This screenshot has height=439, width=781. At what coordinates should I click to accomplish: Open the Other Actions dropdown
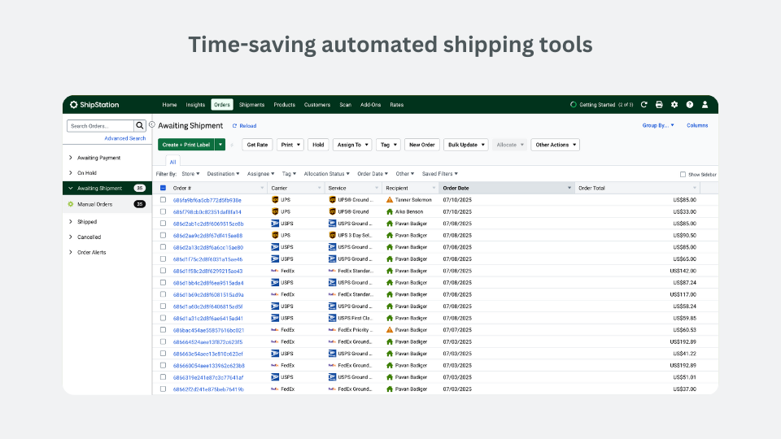(556, 145)
